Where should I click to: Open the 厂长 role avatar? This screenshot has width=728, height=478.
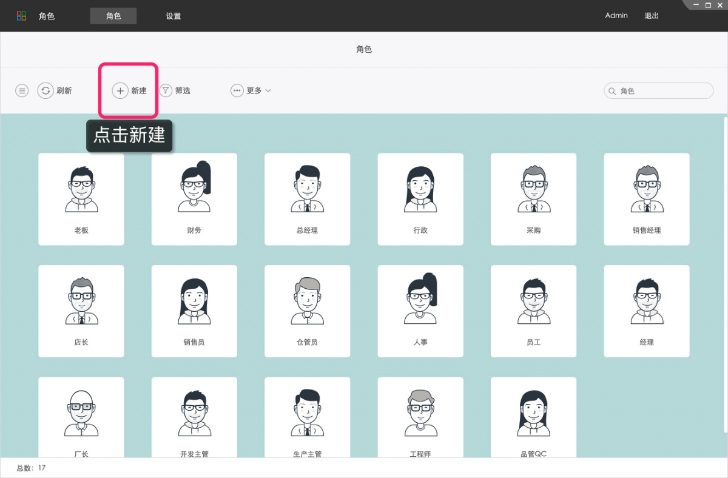tap(81, 413)
